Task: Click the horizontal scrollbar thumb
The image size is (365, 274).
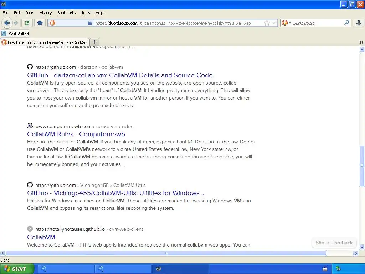Action: pyautogui.click(x=166, y=253)
